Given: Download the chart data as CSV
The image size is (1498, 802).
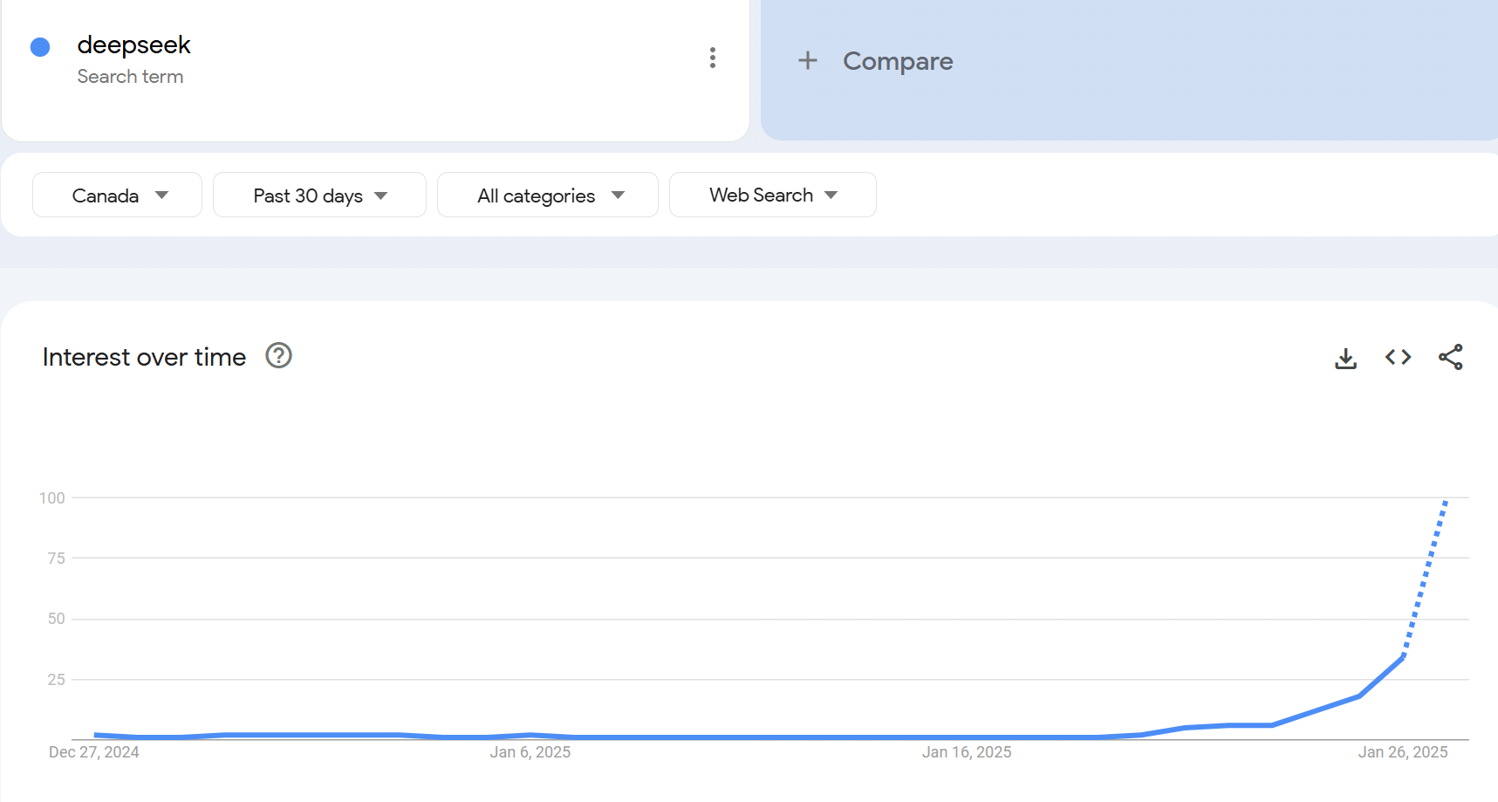Looking at the screenshot, I should [x=1345, y=358].
